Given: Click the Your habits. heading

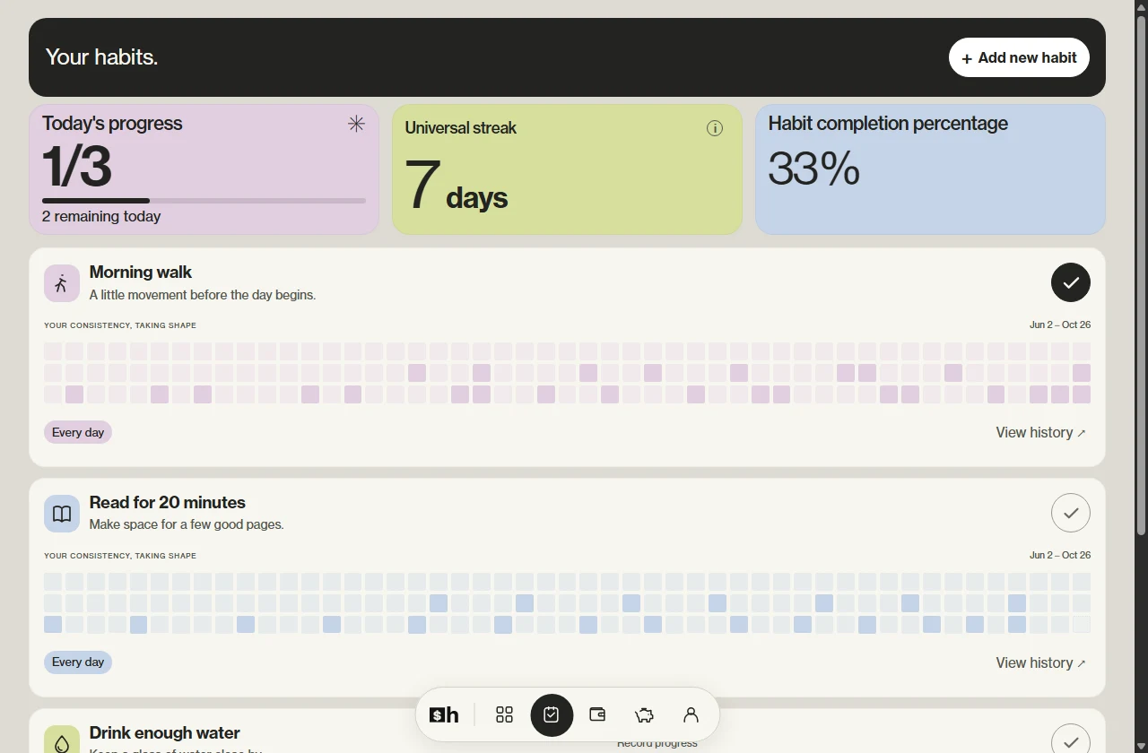Looking at the screenshot, I should (101, 57).
